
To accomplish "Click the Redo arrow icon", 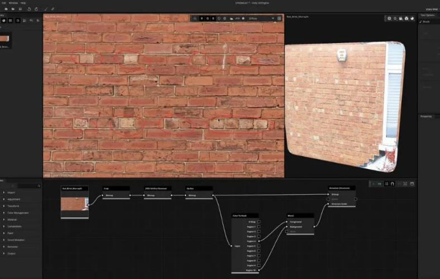I will tap(36, 9).
